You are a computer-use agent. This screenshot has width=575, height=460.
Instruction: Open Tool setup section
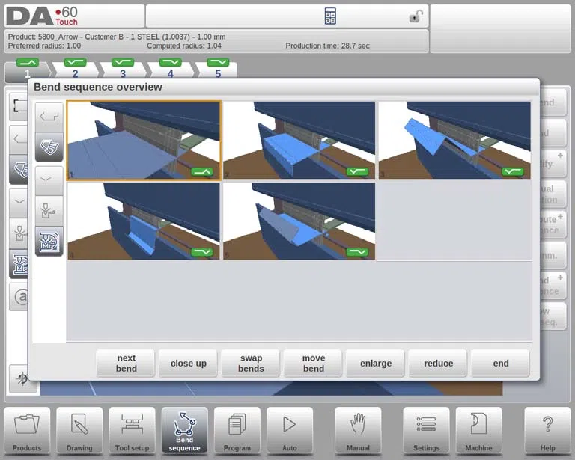pyautogui.click(x=132, y=431)
